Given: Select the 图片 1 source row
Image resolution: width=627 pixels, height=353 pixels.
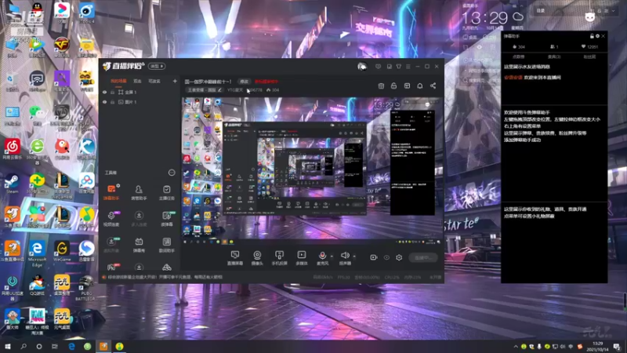Looking at the screenshot, I should point(140,102).
